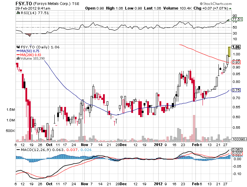Click the MA(50) 0.75 legend text
Screen dimensions: 247x187
point(30,51)
